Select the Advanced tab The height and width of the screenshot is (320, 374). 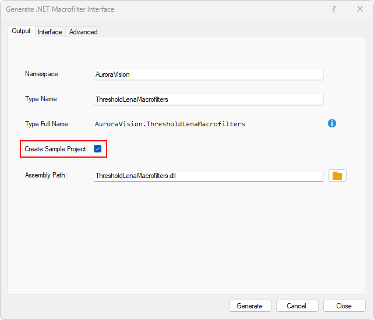[83, 32]
